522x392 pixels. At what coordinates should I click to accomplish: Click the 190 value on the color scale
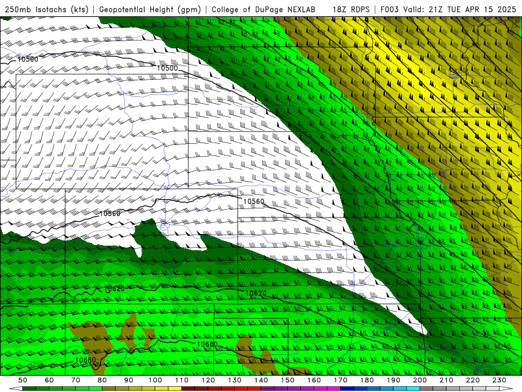pos(394,380)
